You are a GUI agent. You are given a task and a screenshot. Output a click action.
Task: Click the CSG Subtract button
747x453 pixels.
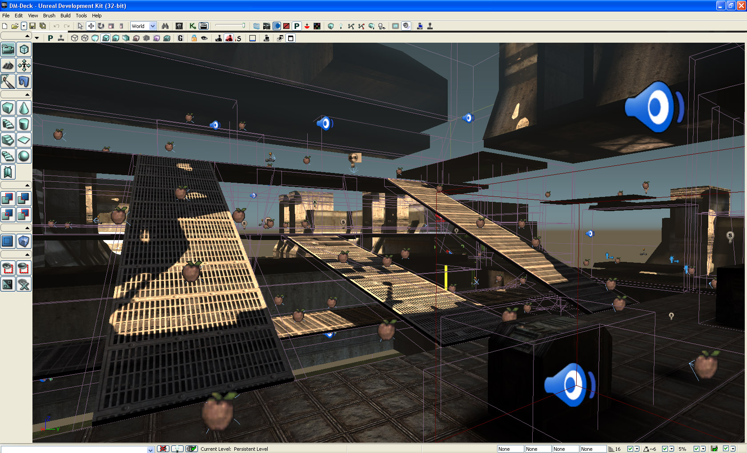[24, 198]
